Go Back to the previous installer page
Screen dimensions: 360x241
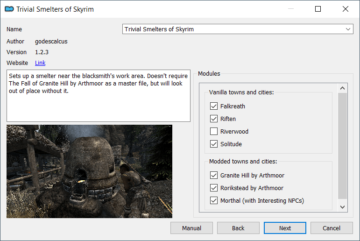(238, 228)
